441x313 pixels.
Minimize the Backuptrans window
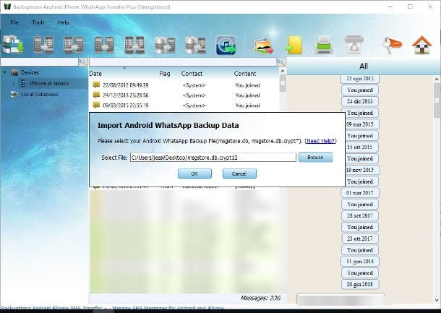coord(390,7)
